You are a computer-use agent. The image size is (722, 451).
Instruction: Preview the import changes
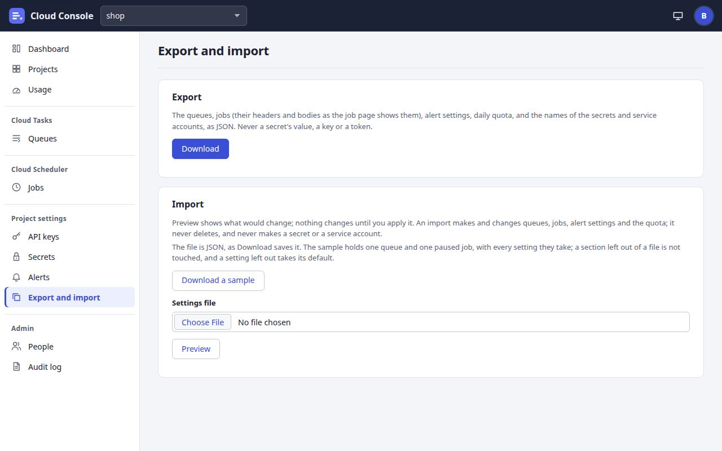point(196,349)
